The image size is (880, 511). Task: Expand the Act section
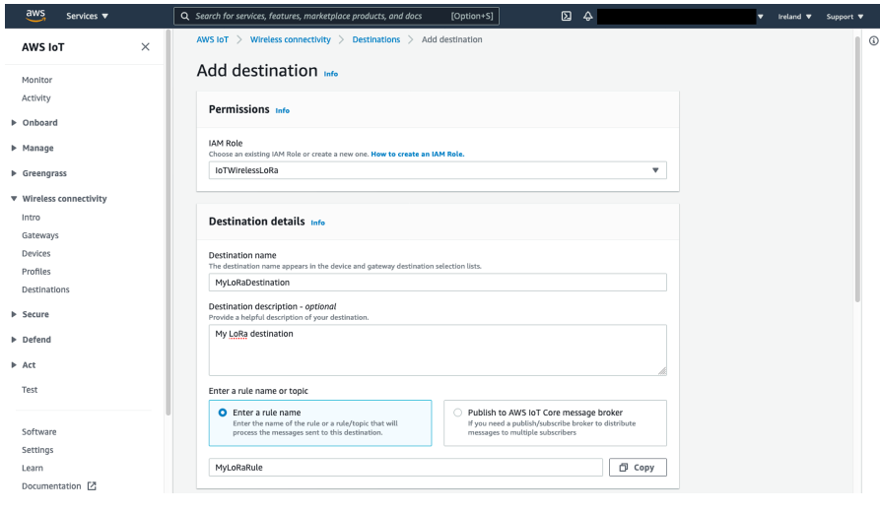point(14,365)
